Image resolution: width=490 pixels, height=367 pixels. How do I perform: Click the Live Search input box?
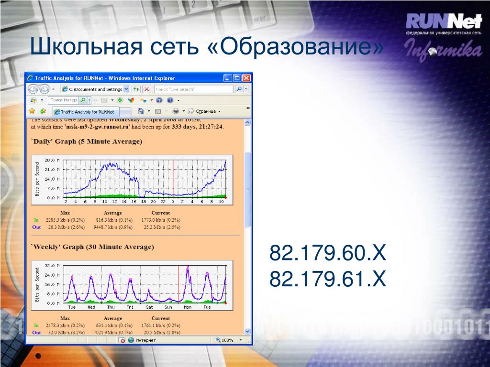tap(194, 89)
